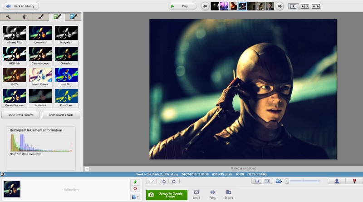Switch to A A edited comparison view
This screenshot has width=363, height=202.
(x=316, y=6)
